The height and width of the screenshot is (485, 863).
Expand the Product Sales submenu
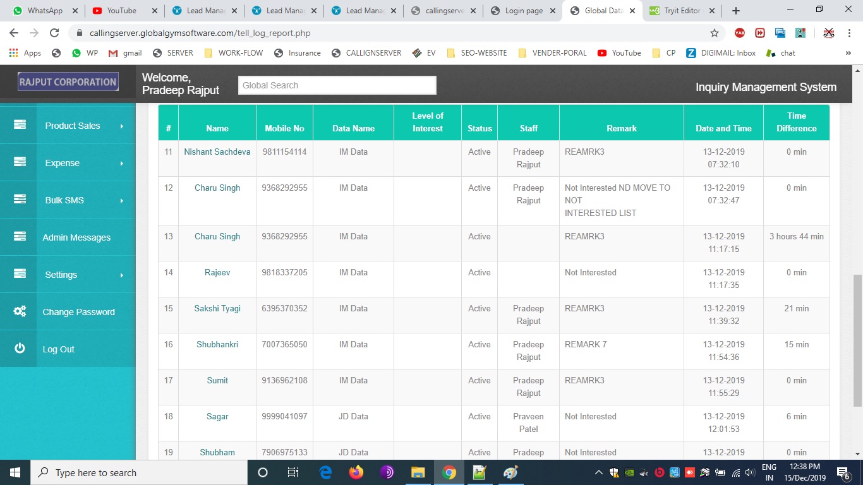[121, 126]
